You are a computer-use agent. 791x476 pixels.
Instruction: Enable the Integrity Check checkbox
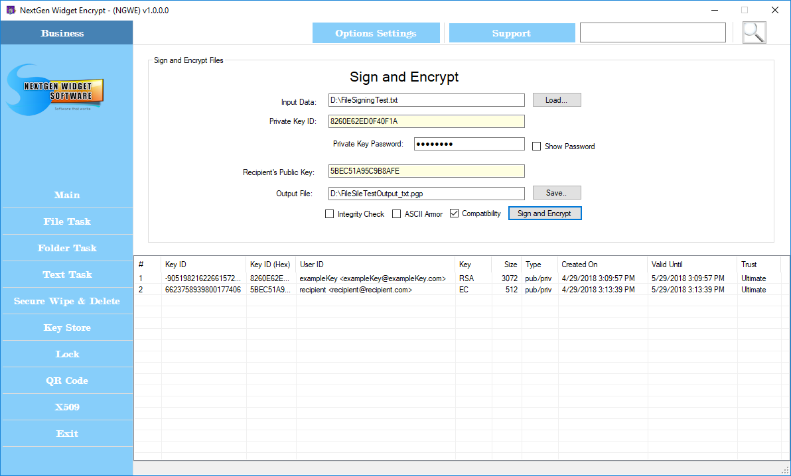(329, 213)
